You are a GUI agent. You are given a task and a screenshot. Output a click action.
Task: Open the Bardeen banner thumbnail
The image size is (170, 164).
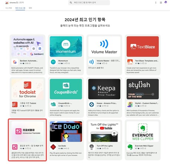click(27, 46)
